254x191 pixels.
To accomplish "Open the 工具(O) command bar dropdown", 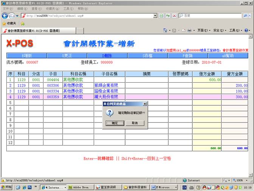I will (234, 30).
